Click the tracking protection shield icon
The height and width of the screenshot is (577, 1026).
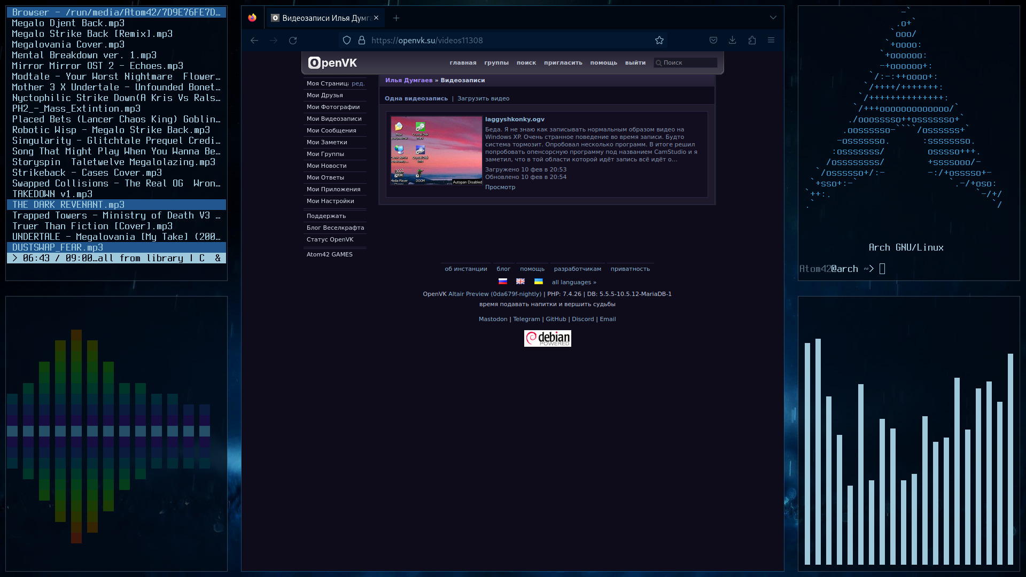pos(347,41)
